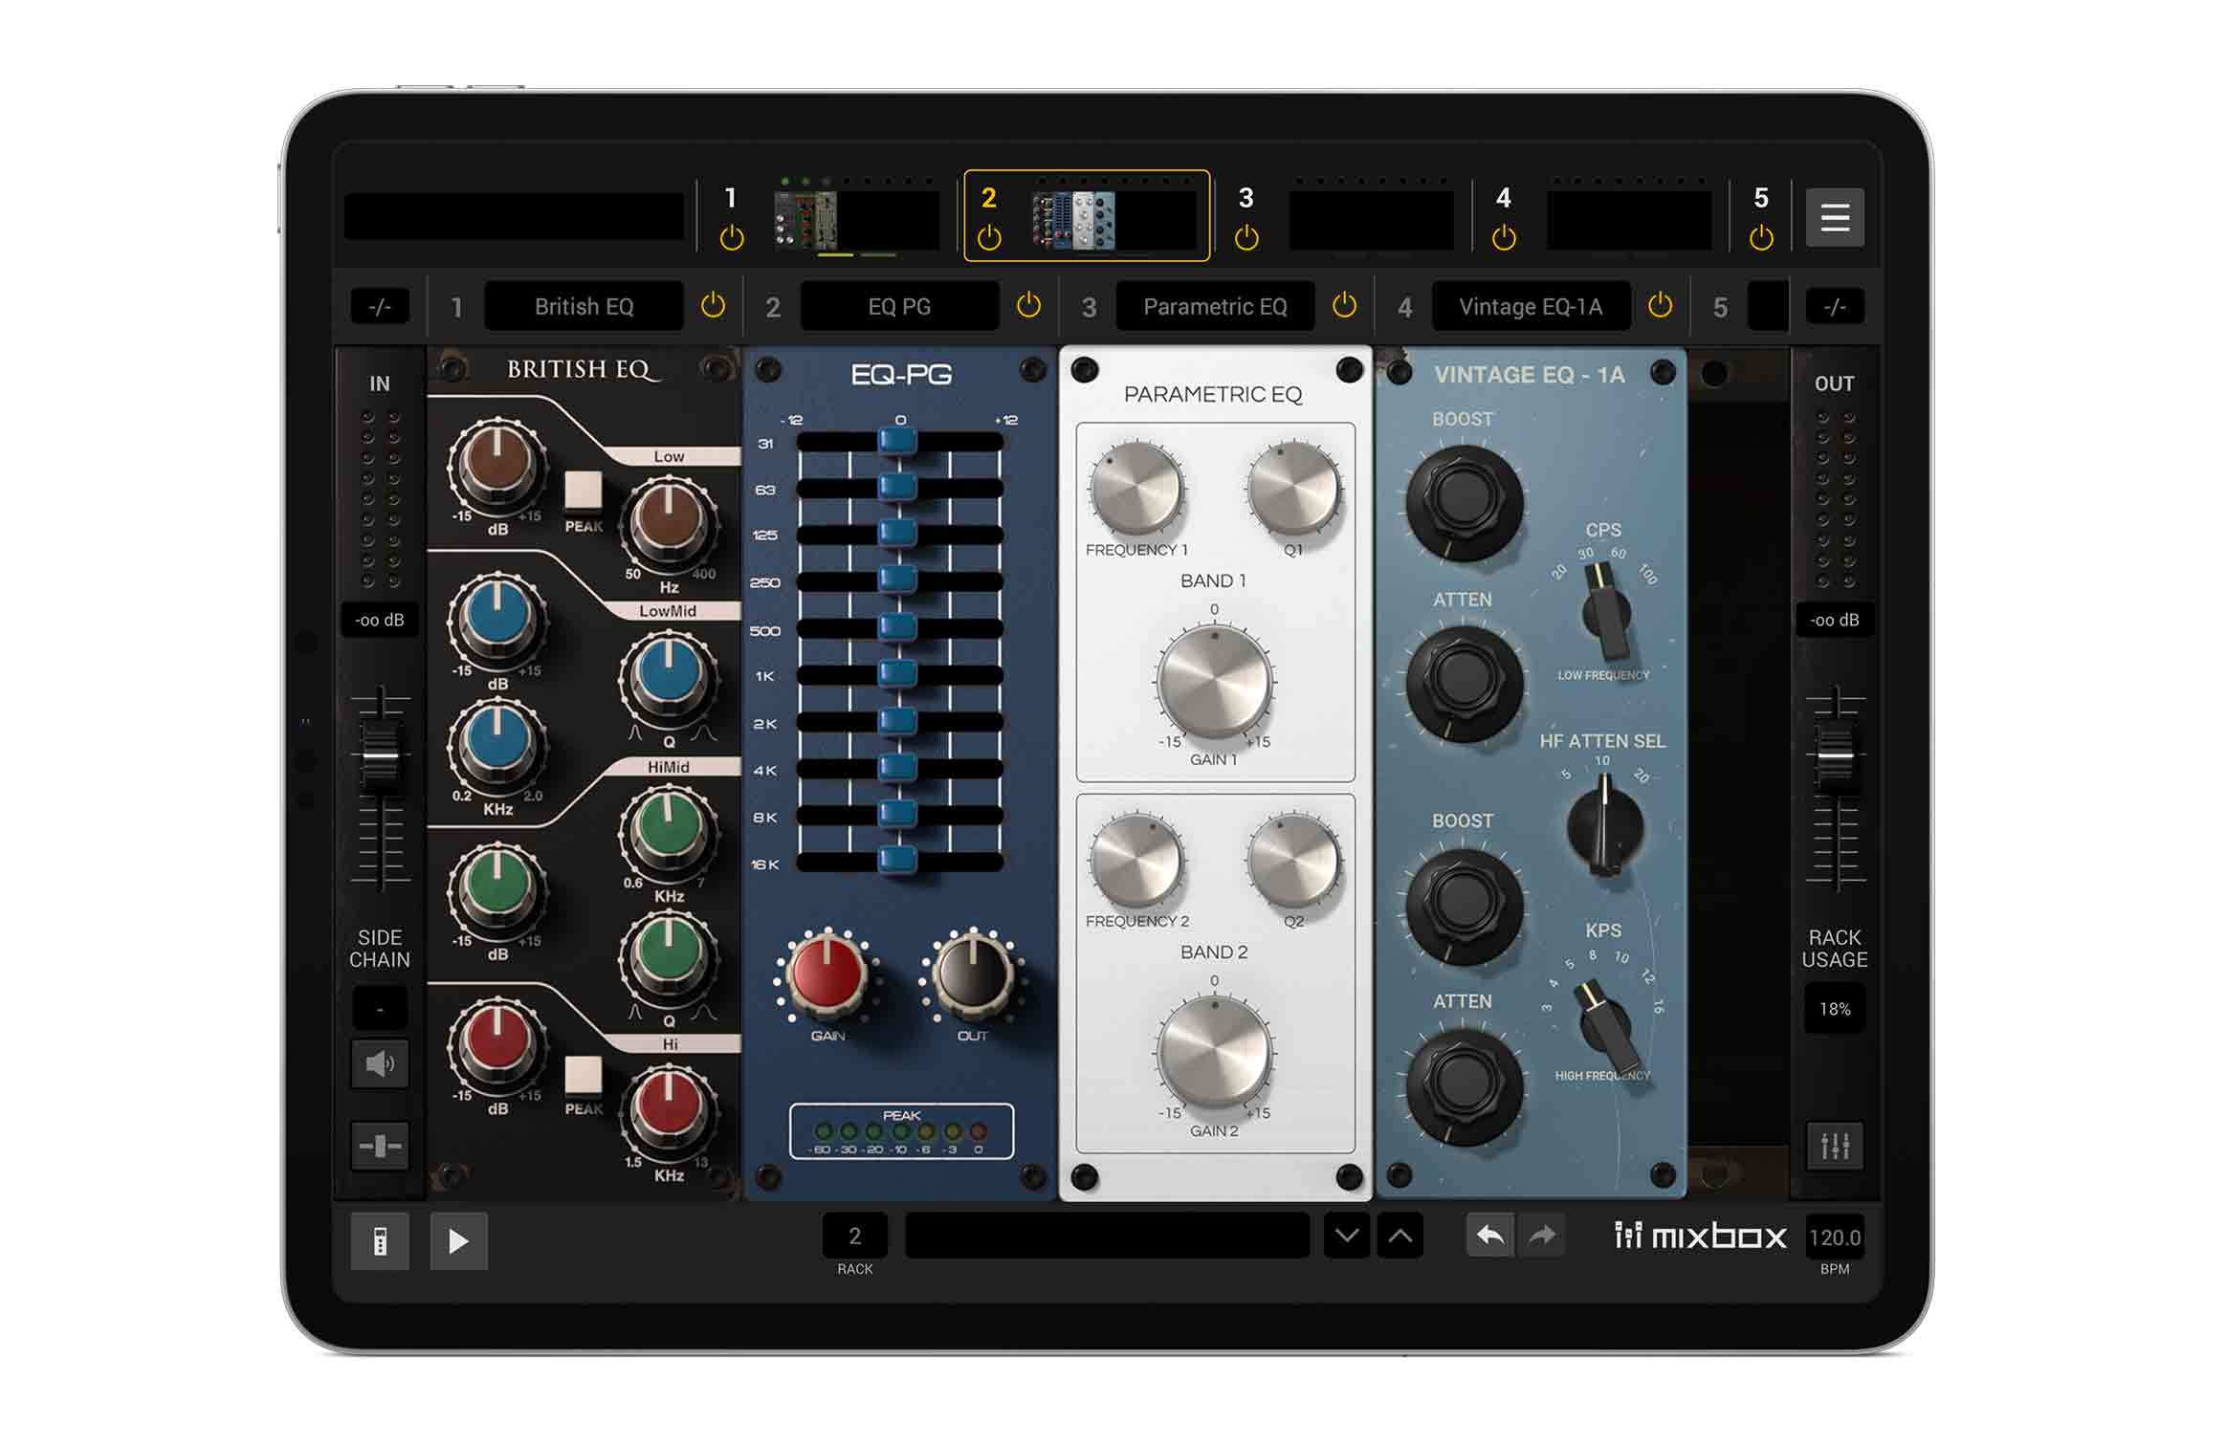Click the preset name field

tap(1107, 1236)
